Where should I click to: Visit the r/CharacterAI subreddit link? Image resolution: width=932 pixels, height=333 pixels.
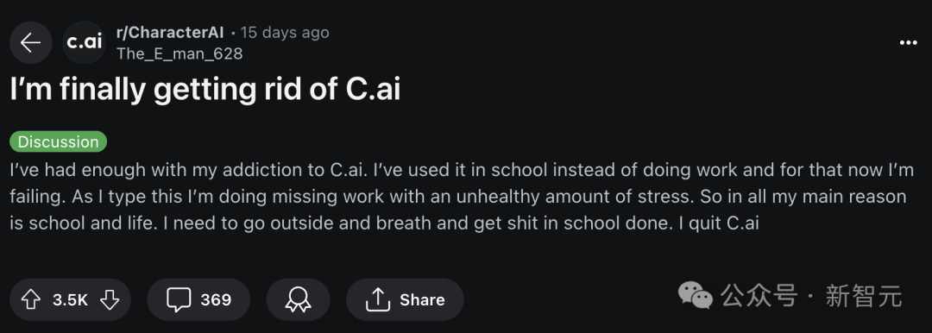(x=170, y=32)
